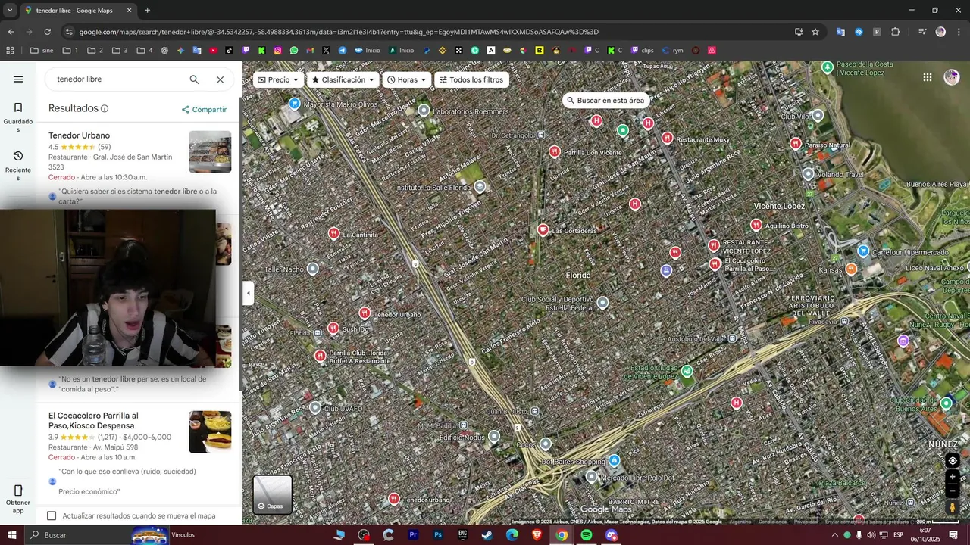
Task: Click the Resultados info icon
Action: (105, 108)
